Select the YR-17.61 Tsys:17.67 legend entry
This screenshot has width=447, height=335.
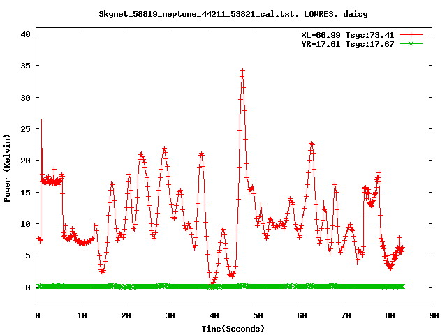(x=348, y=44)
